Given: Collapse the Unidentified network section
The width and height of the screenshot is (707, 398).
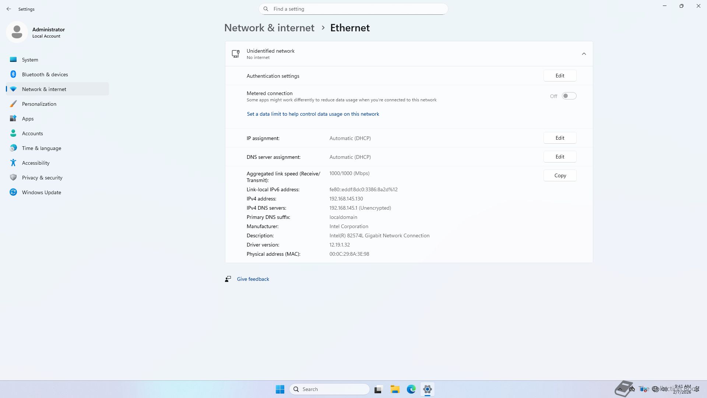Looking at the screenshot, I should point(584,54).
